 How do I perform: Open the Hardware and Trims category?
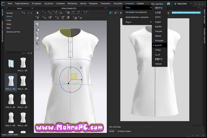pyautogui.click(x=13, y=32)
